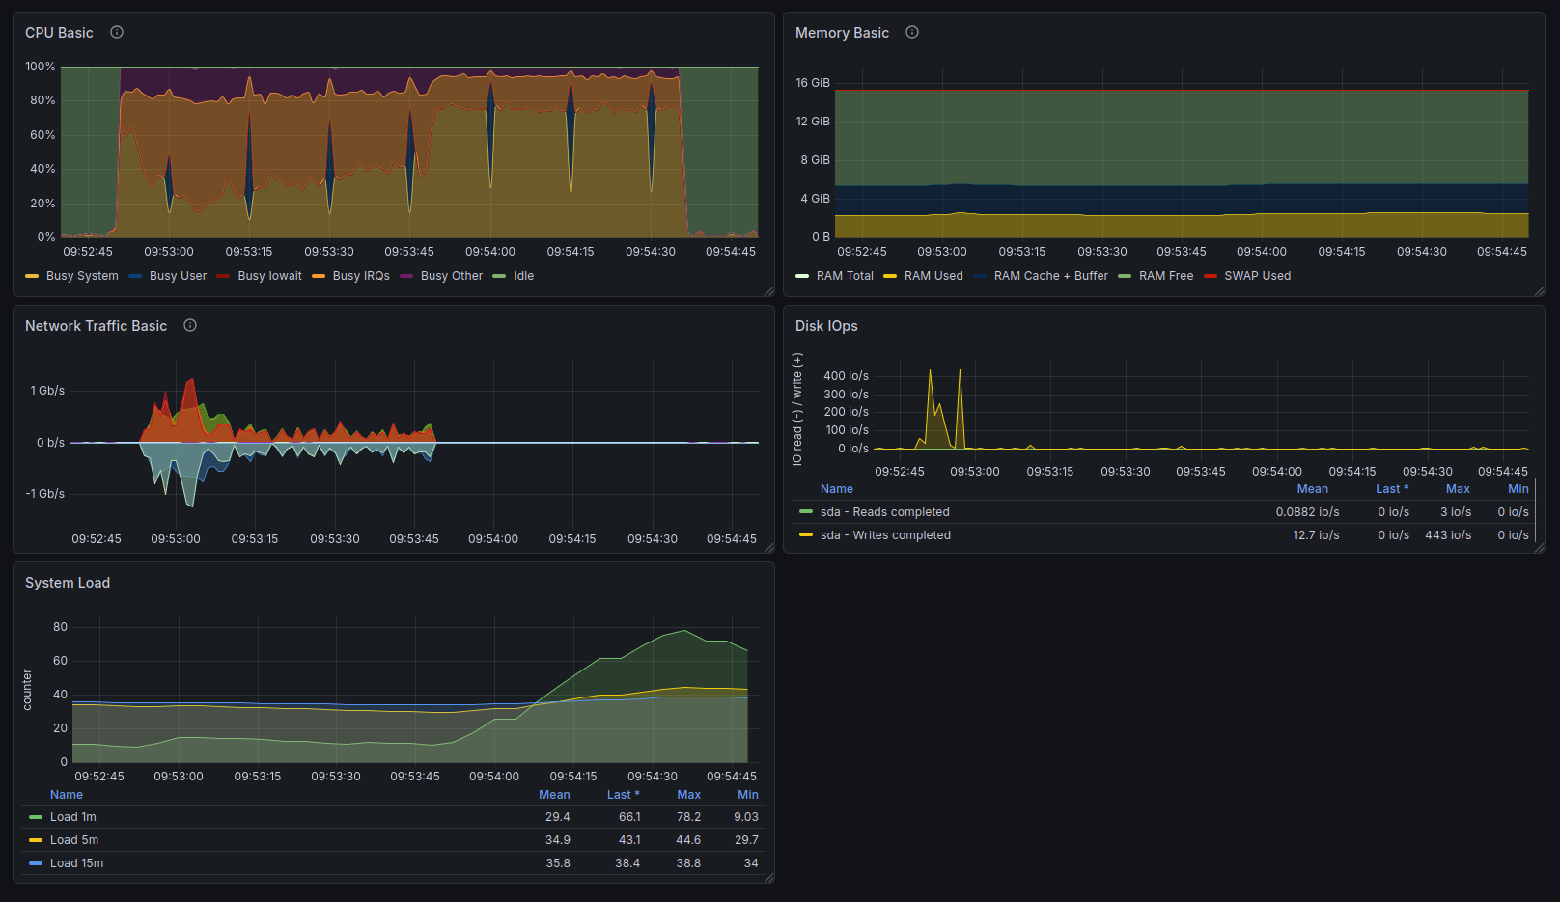Toggle RAM Total series in Memory legend

pyautogui.click(x=845, y=276)
